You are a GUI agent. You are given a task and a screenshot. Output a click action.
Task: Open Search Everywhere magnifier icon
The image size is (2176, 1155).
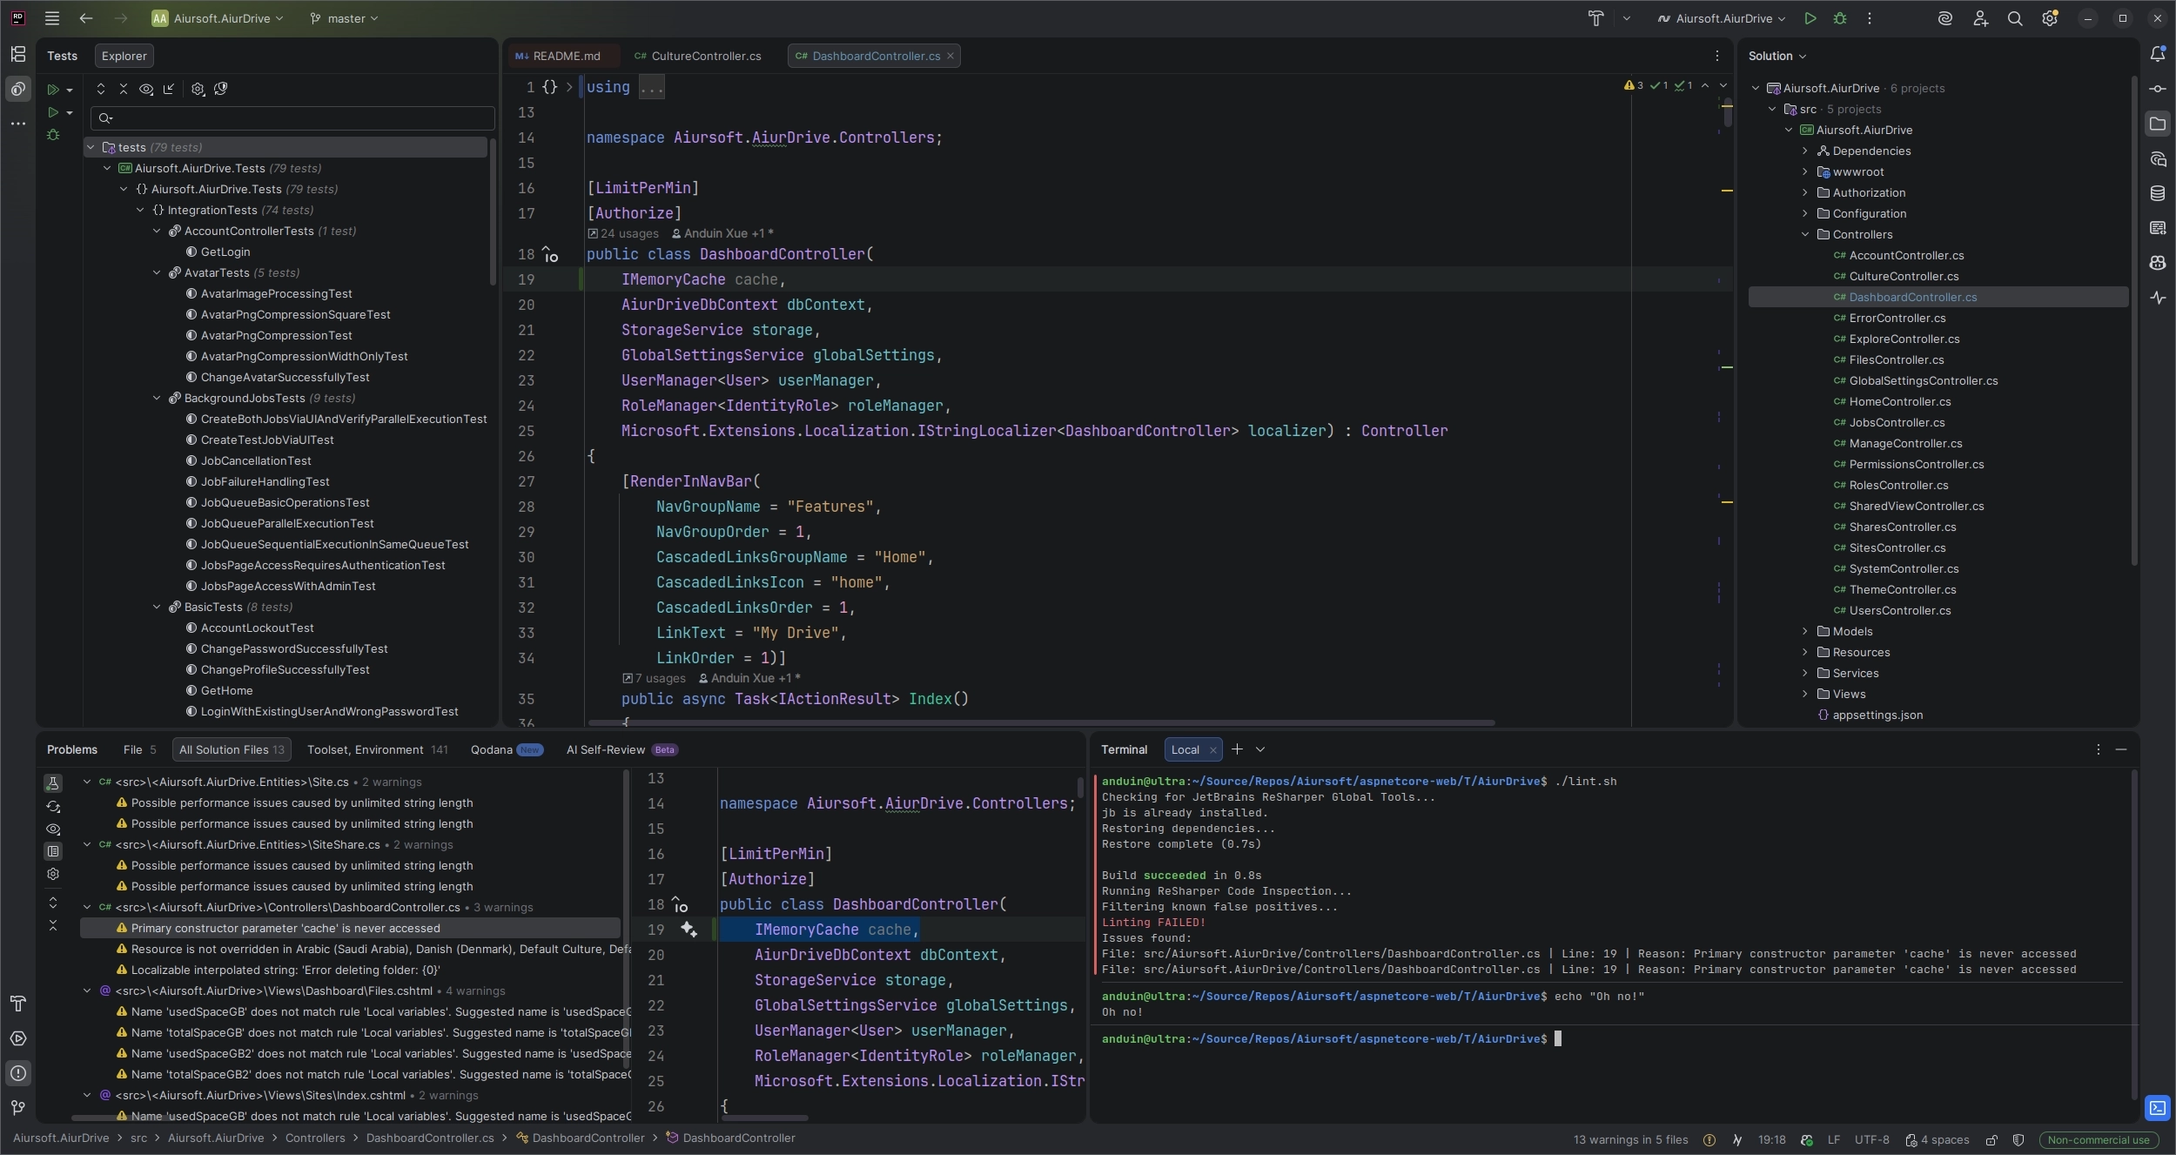point(2015,18)
